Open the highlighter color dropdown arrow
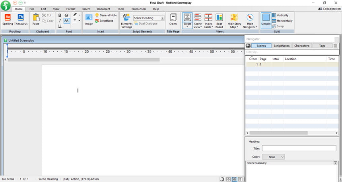The width and height of the screenshot is (342, 182). click(x=80, y=15)
